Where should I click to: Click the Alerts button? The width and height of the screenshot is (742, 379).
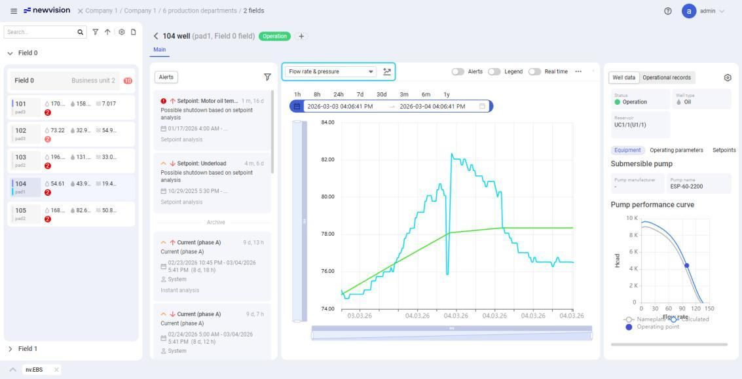pos(166,77)
